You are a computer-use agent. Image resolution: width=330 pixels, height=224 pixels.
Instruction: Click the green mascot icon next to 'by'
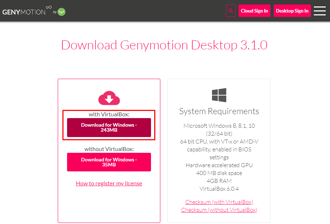click(61, 11)
